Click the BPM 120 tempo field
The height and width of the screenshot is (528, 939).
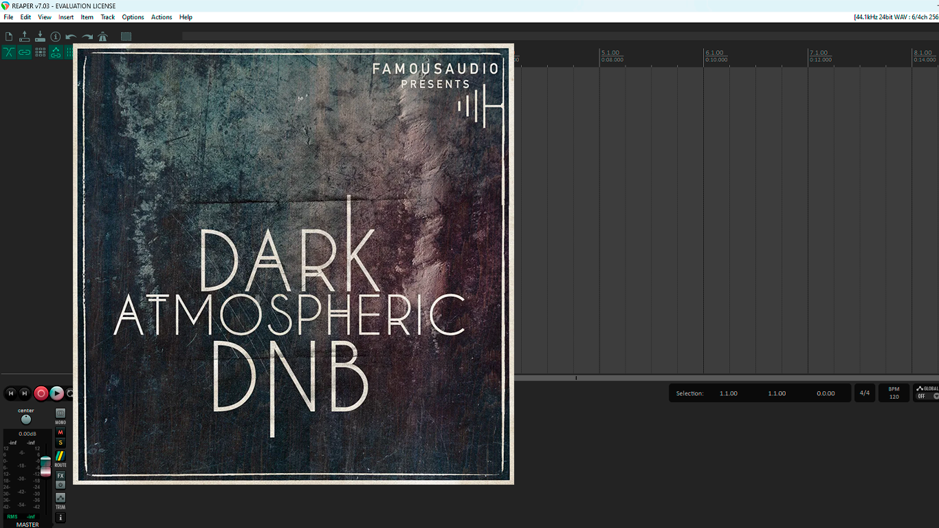coord(894,393)
